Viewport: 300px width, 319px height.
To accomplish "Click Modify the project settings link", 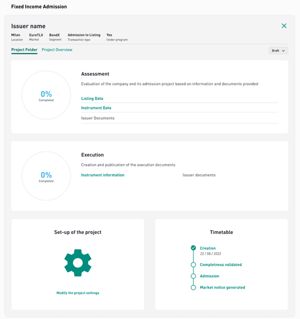I will (78, 293).
